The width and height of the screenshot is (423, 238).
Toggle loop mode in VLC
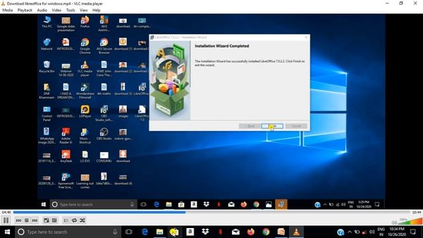[x=74, y=220]
